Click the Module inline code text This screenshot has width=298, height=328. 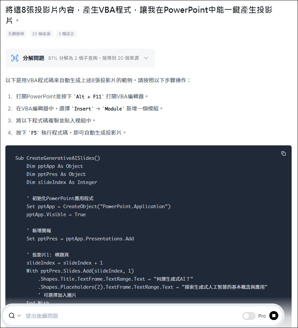tap(114, 109)
